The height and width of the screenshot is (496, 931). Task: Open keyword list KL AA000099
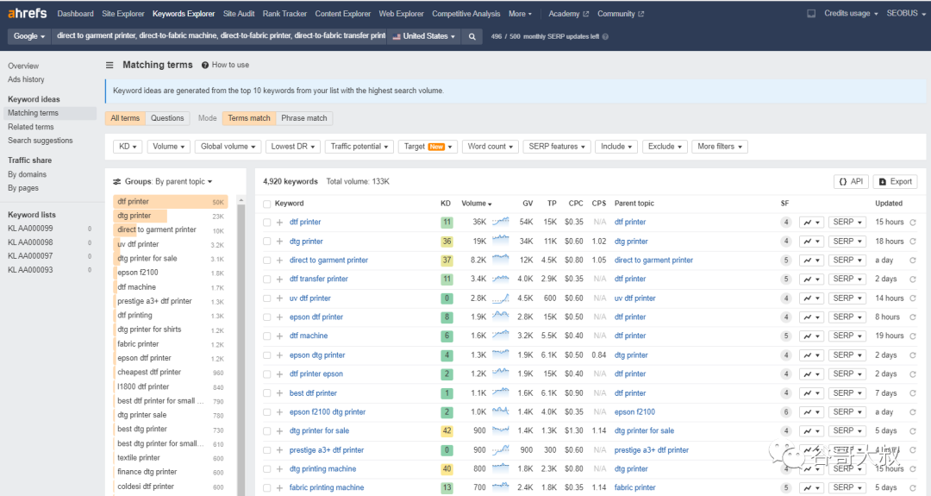click(30, 229)
